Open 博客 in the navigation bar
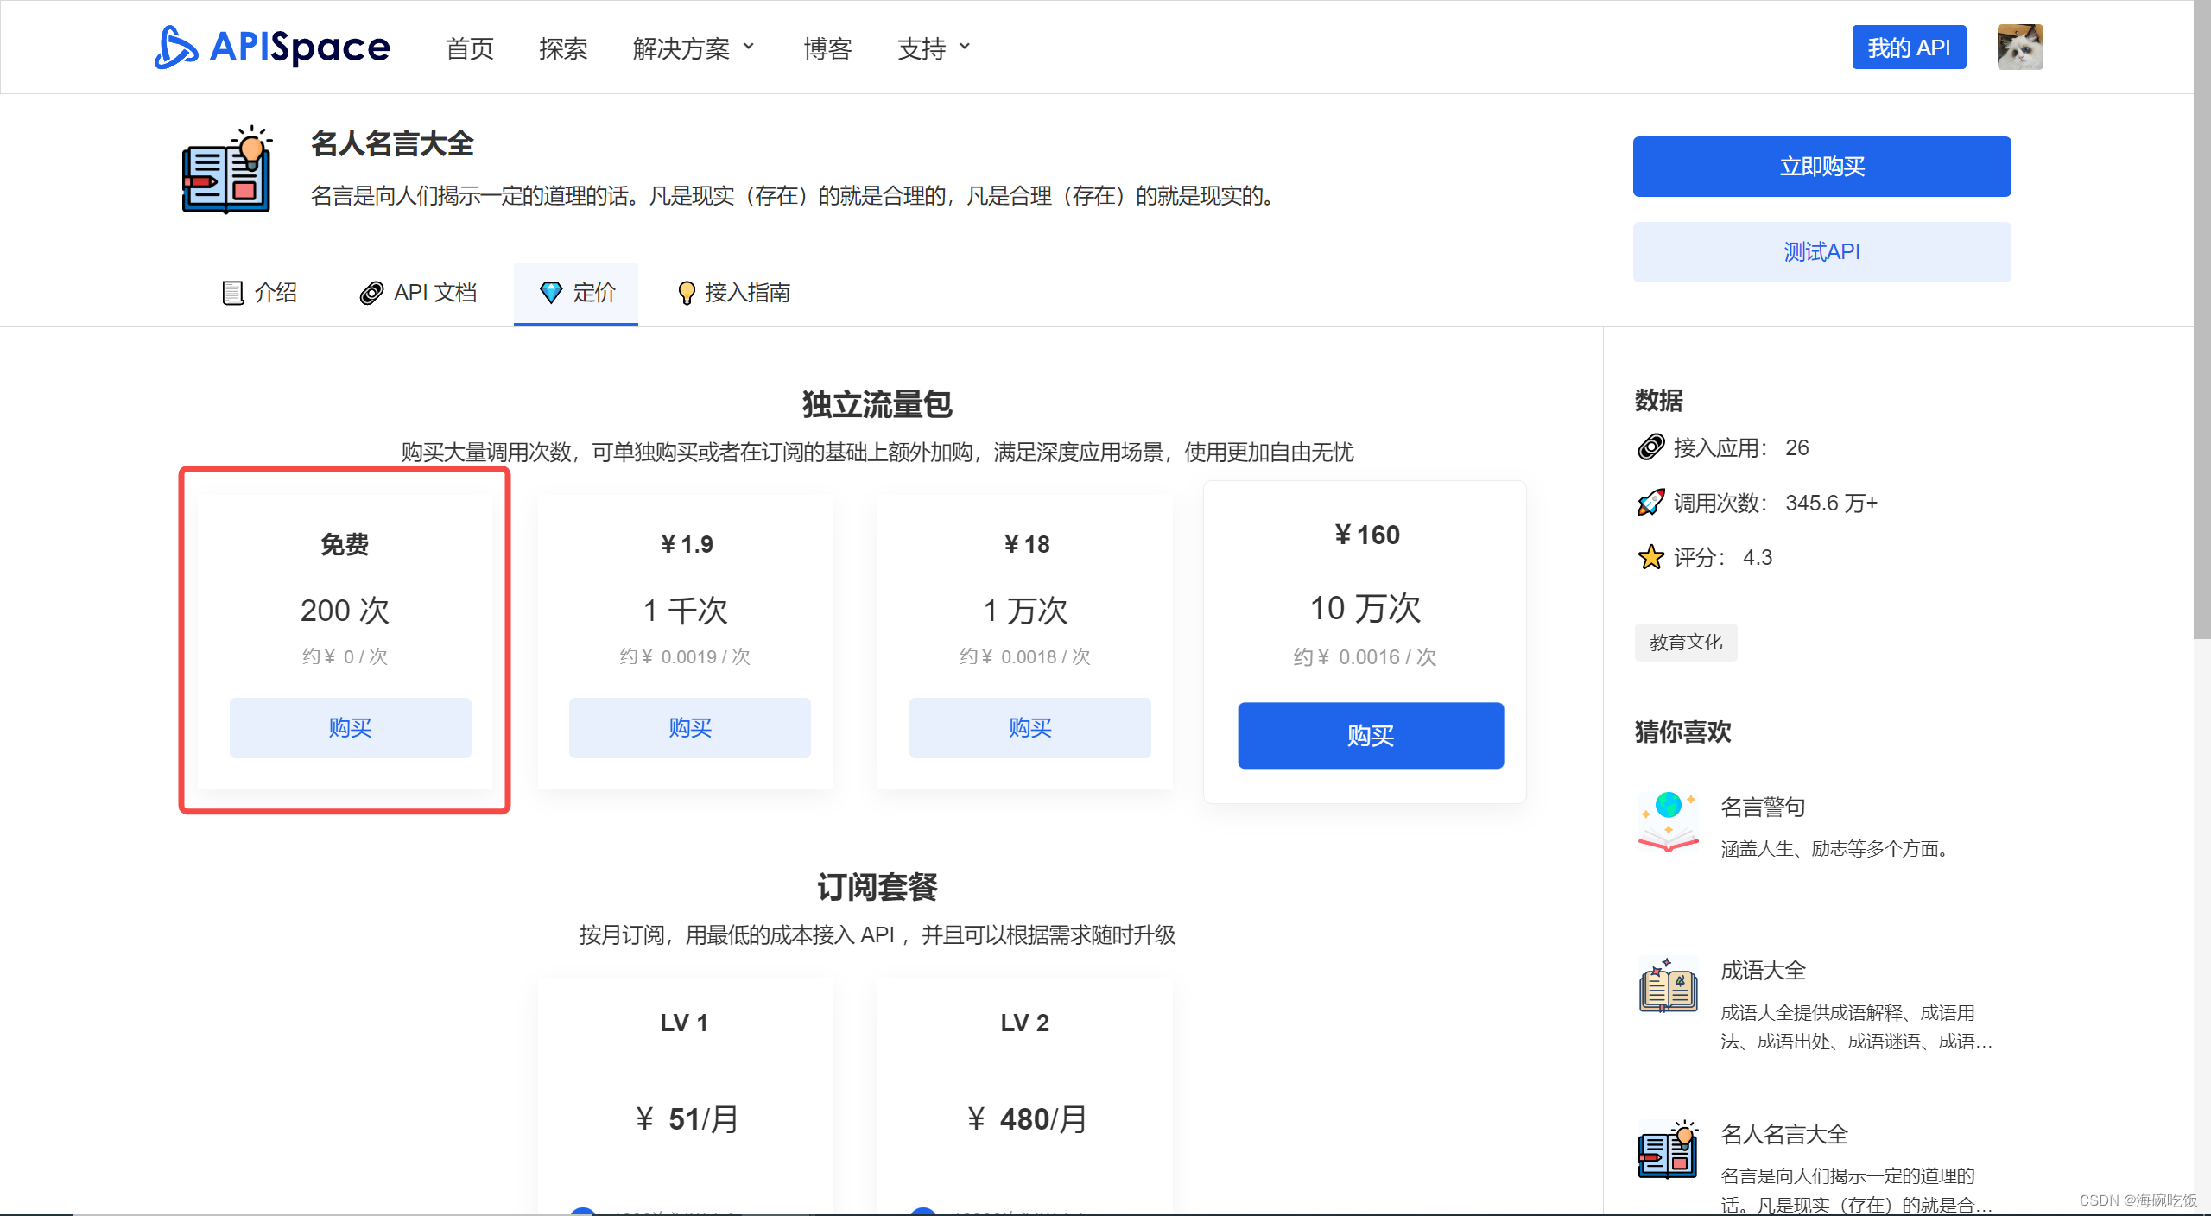 827,48
